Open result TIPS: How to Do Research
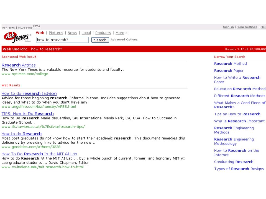Image resolution: width=266 pixels, height=199 pixels. pos(27,114)
